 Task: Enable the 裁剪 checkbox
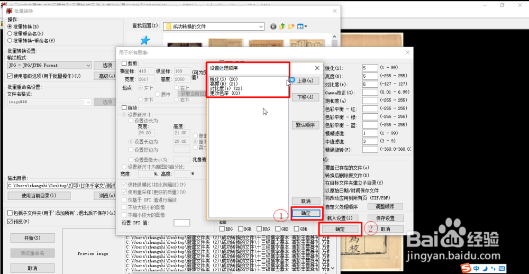pos(124,63)
